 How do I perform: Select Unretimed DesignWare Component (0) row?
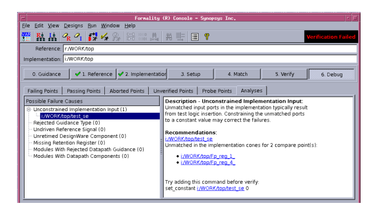pyautogui.click(x=80, y=136)
